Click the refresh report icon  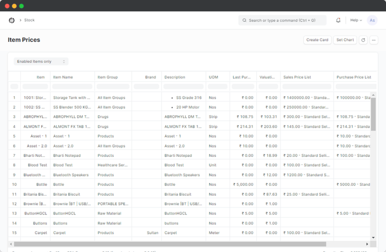[363, 40]
